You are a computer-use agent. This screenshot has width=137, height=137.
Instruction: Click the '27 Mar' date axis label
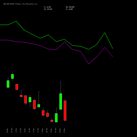pyautogui.click(x=64, y=130)
